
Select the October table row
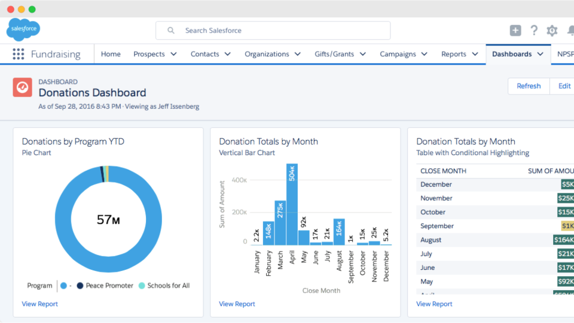tap(495, 213)
